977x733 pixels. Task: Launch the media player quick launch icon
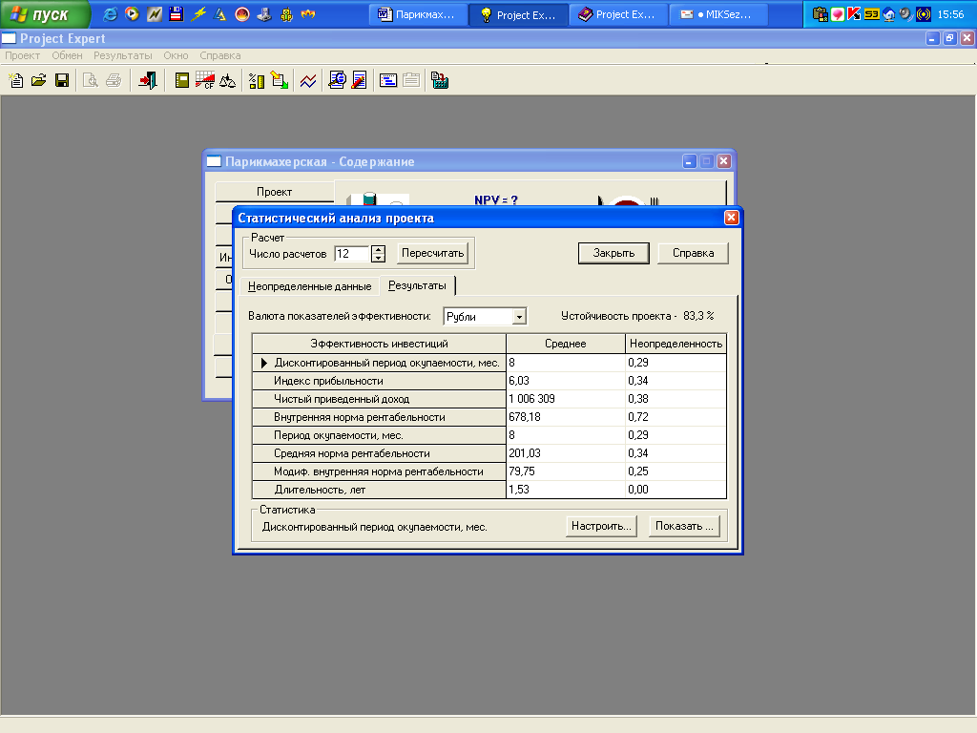pos(132,13)
